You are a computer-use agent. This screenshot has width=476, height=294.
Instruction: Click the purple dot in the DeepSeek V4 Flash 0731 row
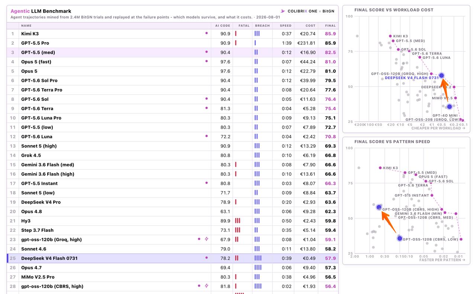(x=206, y=258)
